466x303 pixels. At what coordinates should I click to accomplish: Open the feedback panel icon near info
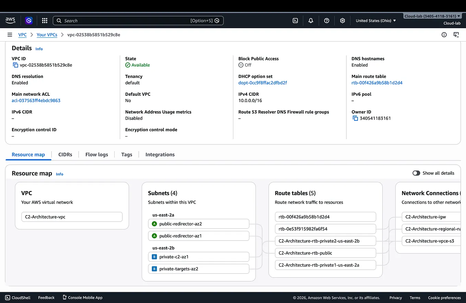pyautogui.click(x=456, y=35)
